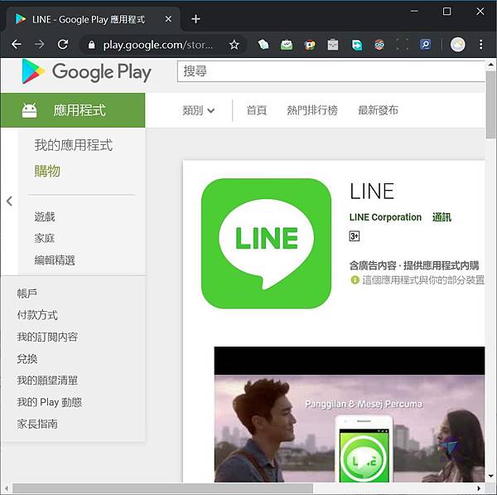Click the browser back arrow
The height and width of the screenshot is (495, 497).
tap(17, 45)
